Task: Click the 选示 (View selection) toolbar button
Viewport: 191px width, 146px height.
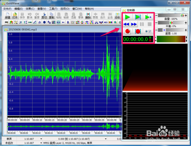Action: click(103, 16)
